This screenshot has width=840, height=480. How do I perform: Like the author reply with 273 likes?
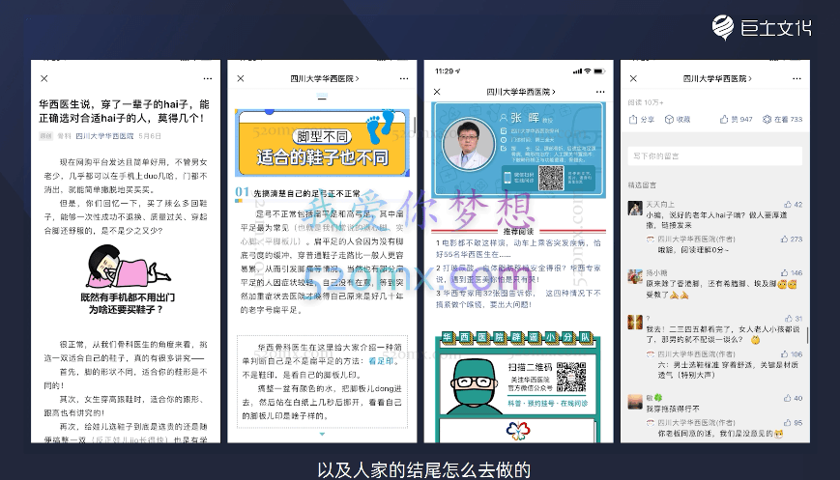792,240
